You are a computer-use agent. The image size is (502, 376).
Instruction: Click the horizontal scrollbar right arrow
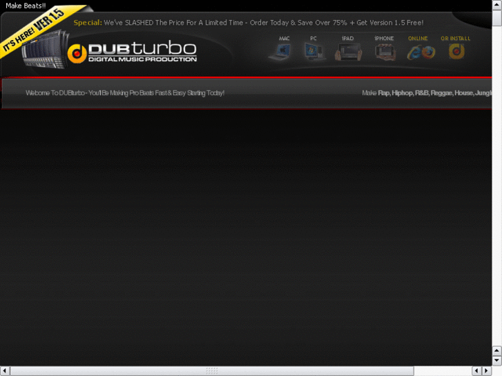point(487,371)
